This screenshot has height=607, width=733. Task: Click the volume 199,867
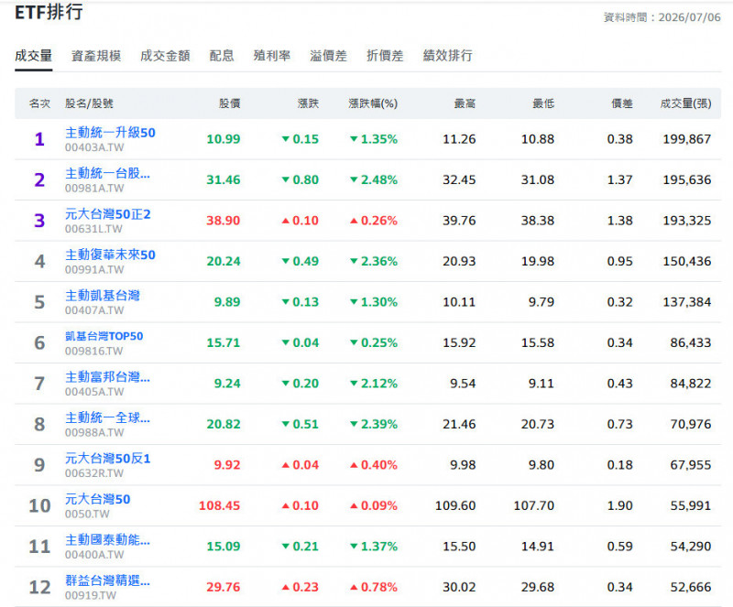click(687, 139)
